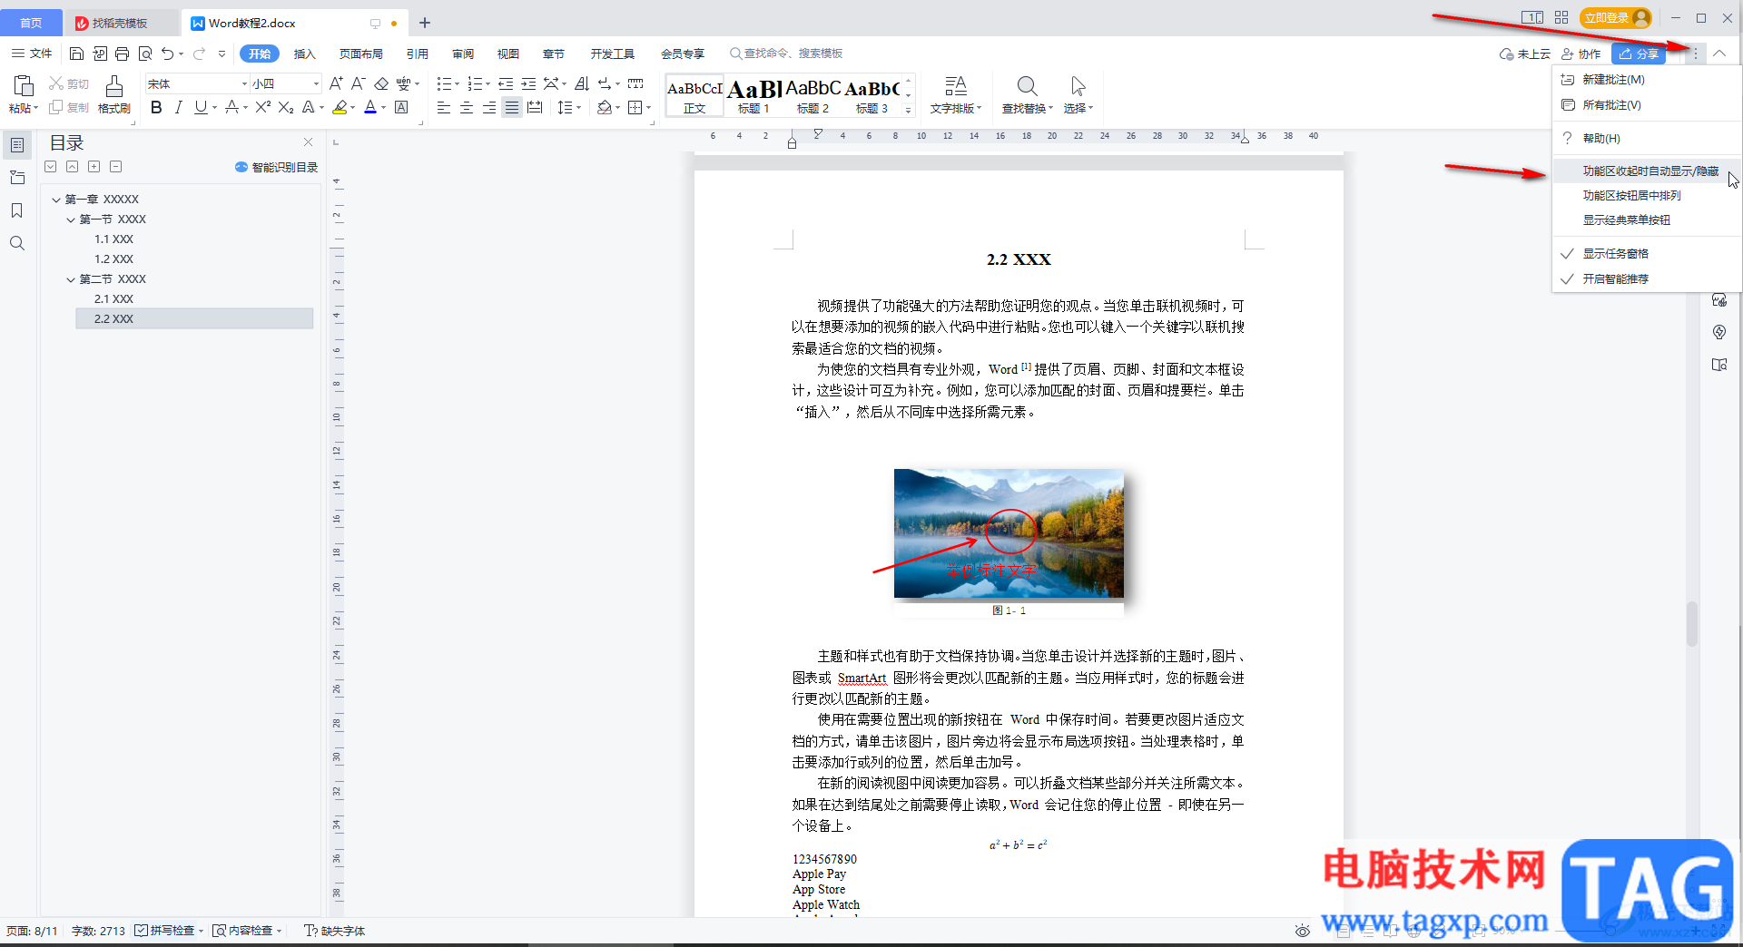The height and width of the screenshot is (947, 1743).
Task: Expand the styles gallery arrow
Action: click(908, 110)
